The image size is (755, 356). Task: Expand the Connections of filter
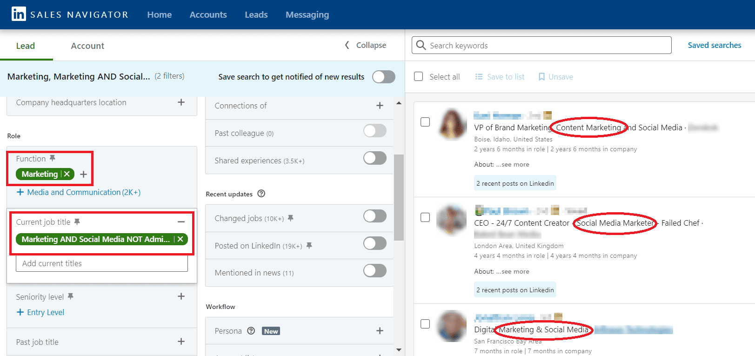pos(380,106)
